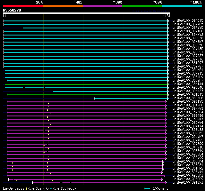Select the UniRef100_Q8RWG3 label

tap(188, 140)
